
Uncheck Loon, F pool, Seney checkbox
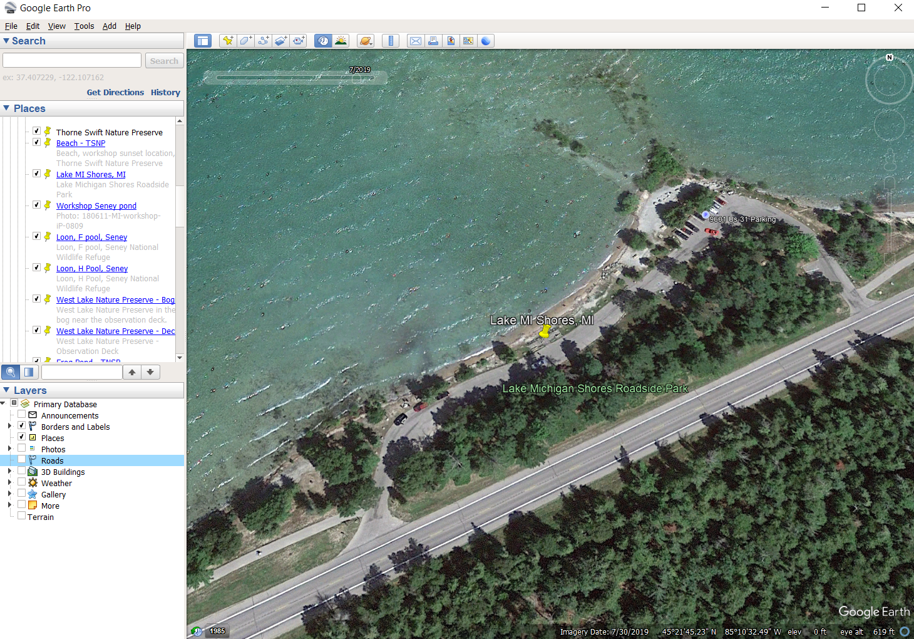[x=36, y=236]
